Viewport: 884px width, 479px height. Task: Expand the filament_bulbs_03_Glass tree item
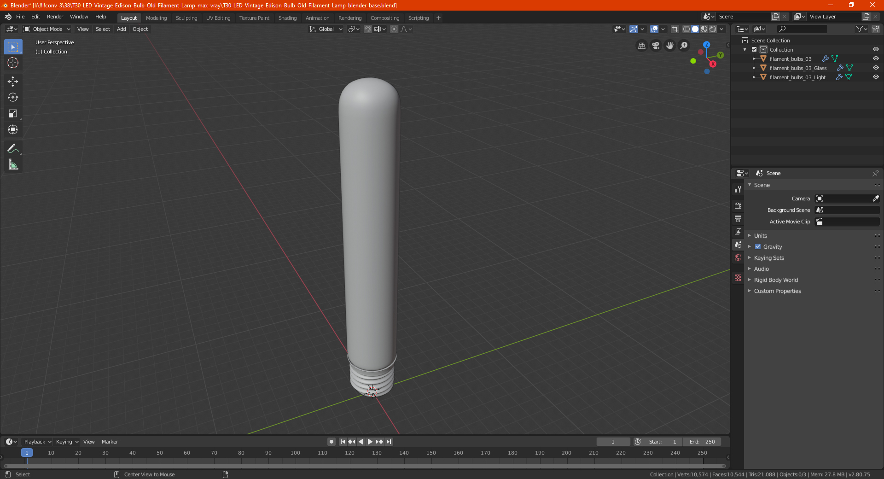click(x=754, y=68)
